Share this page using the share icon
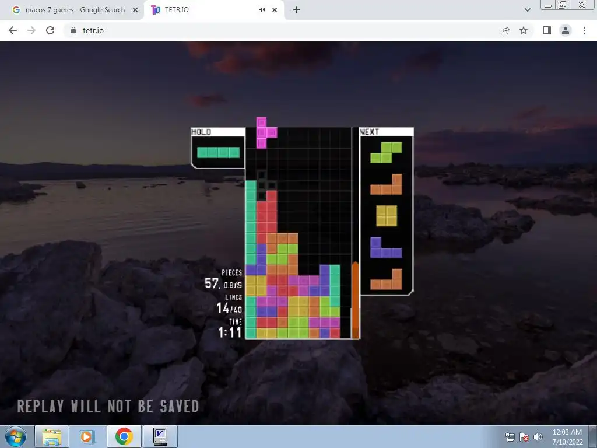The image size is (597, 448). pos(505,30)
